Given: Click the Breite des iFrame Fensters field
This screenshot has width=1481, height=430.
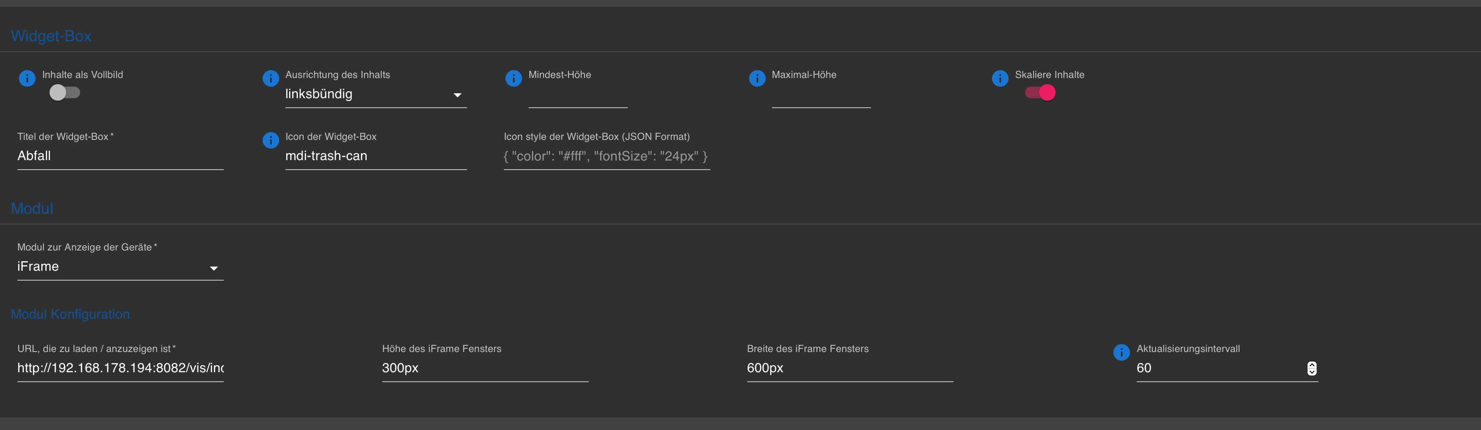Looking at the screenshot, I should [x=850, y=368].
